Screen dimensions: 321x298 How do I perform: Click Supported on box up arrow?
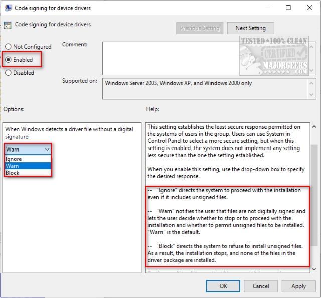click(x=311, y=83)
